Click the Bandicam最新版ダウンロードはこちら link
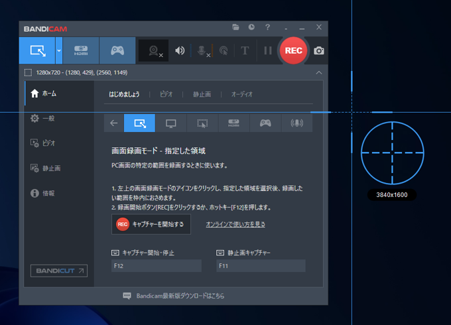 [x=180, y=296]
